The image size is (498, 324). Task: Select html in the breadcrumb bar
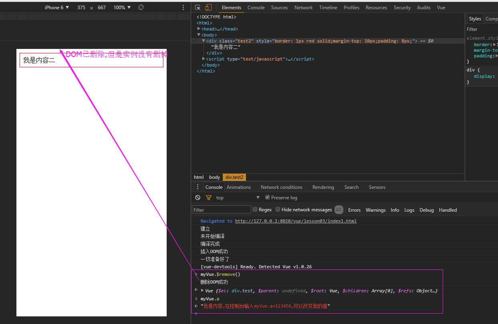tap(199, 177)
